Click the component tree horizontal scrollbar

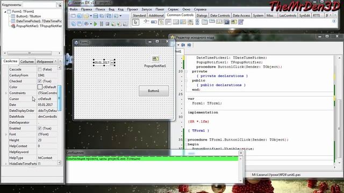coord(30,53)
